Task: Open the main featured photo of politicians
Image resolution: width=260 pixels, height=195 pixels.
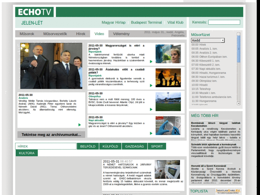Action: click(51, 66)
